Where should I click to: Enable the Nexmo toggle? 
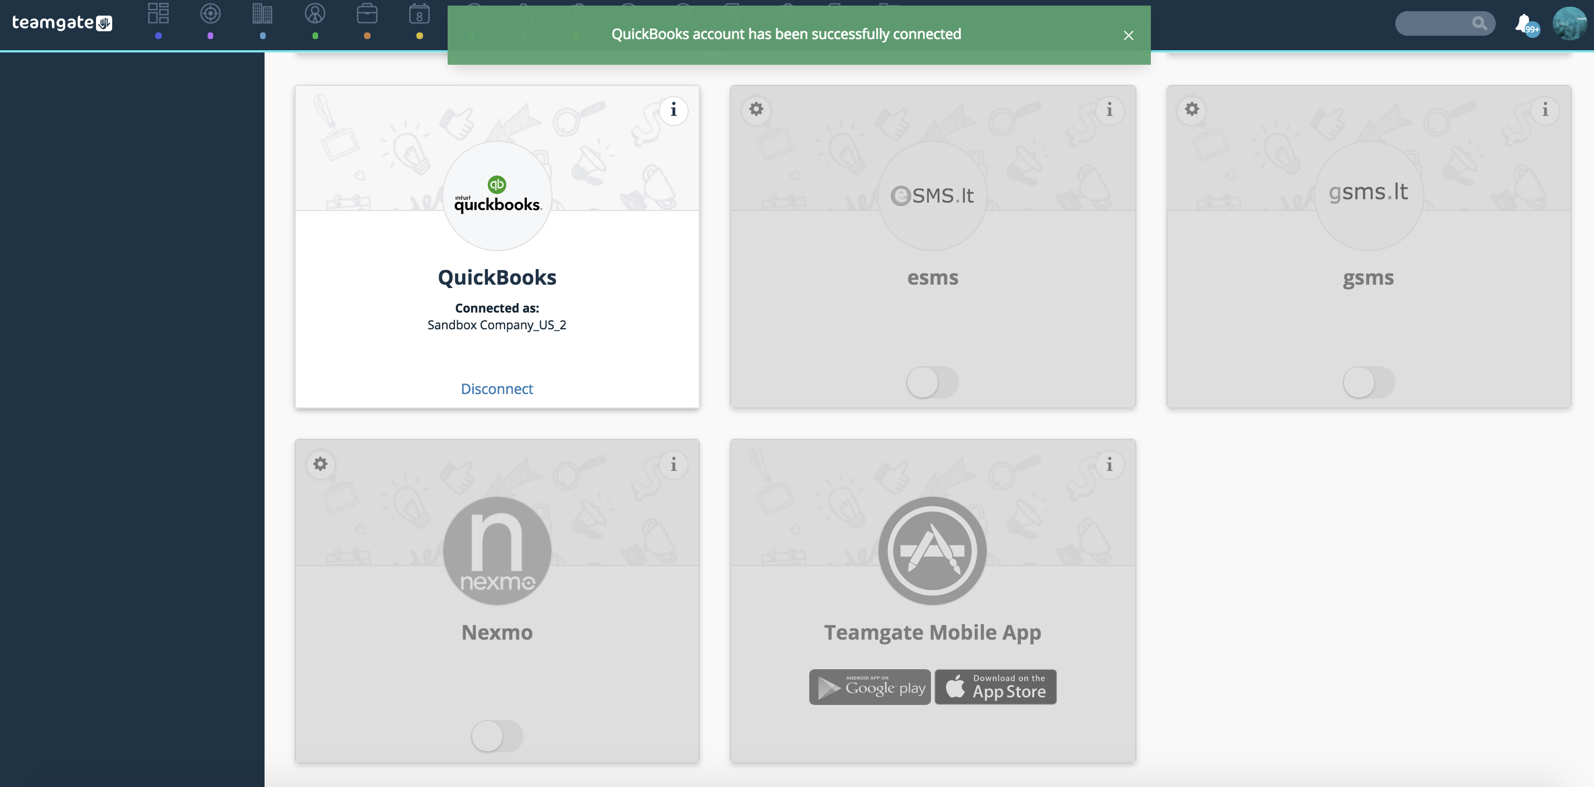(497, 736)
